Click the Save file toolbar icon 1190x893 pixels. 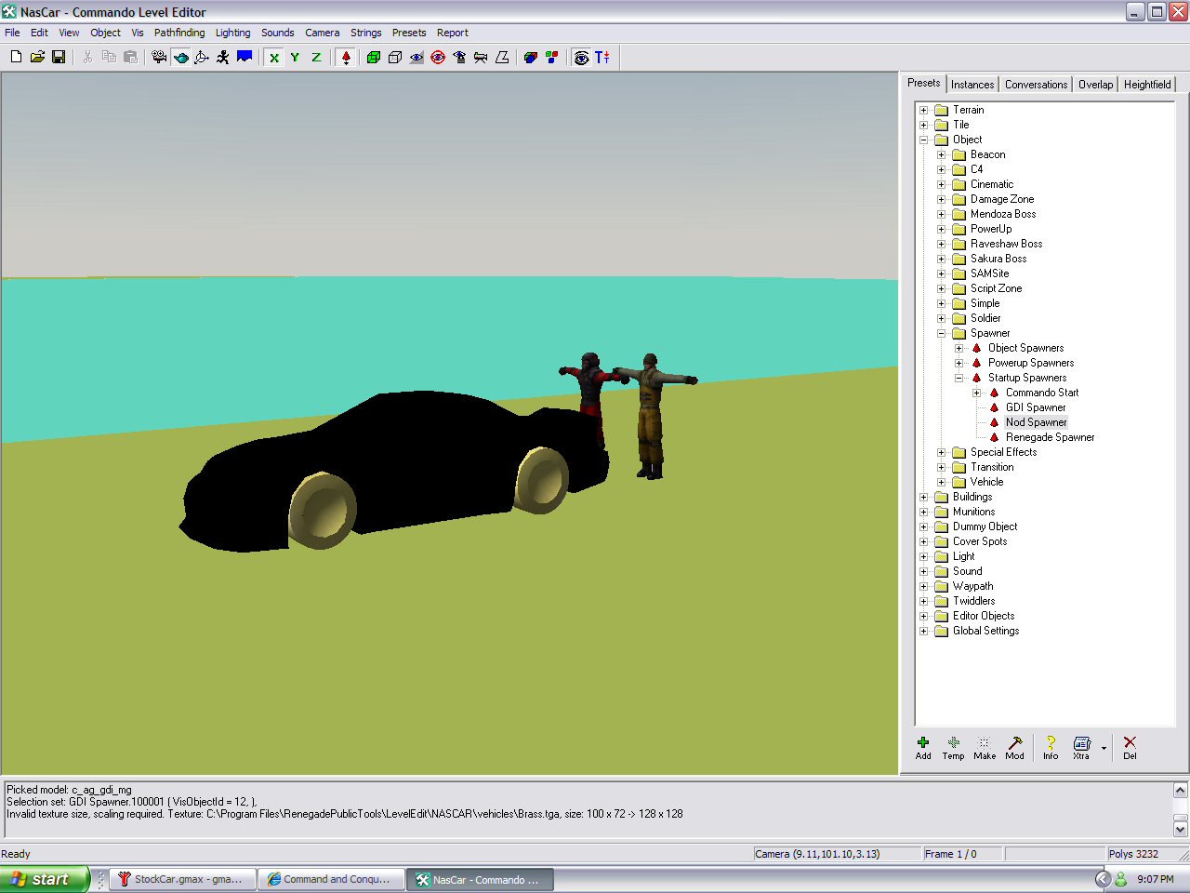[x=59, y=58]
